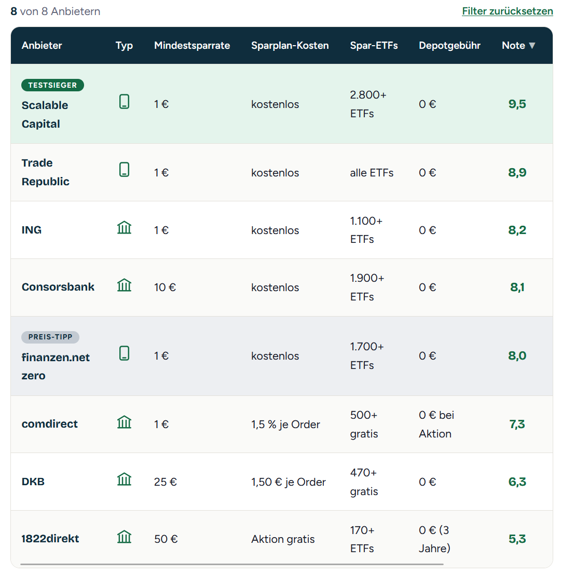Click the PREIS-TIPP badge
Viewport: 561px width, 575px height.
(x=50, y=337)
